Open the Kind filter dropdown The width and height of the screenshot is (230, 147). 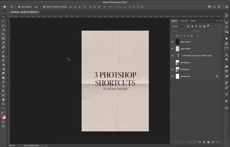click(178, 26)
